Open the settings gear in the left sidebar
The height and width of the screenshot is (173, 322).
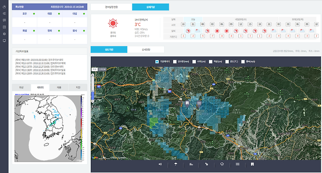(4, 34)
